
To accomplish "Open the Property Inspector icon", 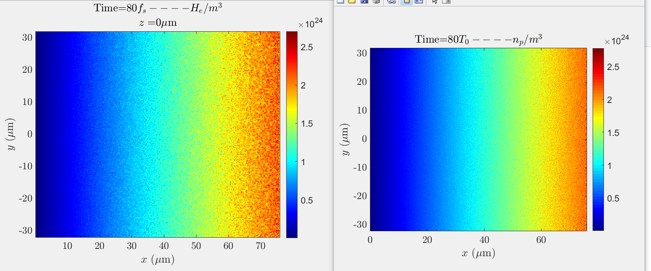I will [x=446, y=2].
